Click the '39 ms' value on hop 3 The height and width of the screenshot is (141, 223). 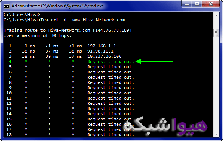[52, 56]
